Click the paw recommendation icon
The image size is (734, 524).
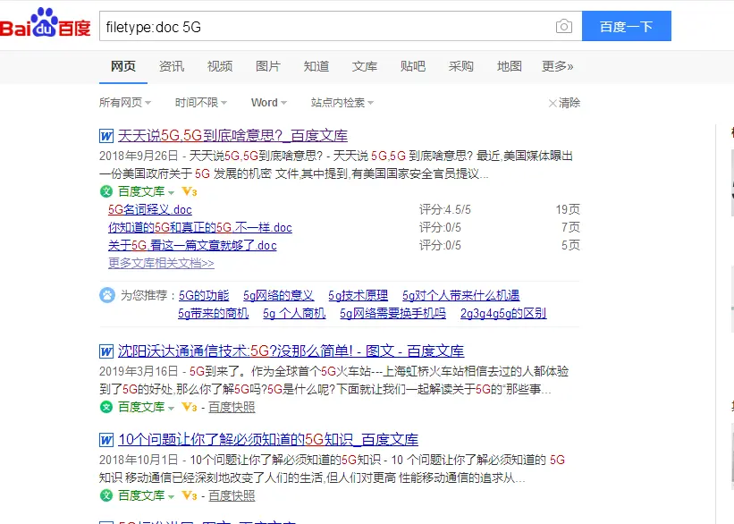[107, 295]
